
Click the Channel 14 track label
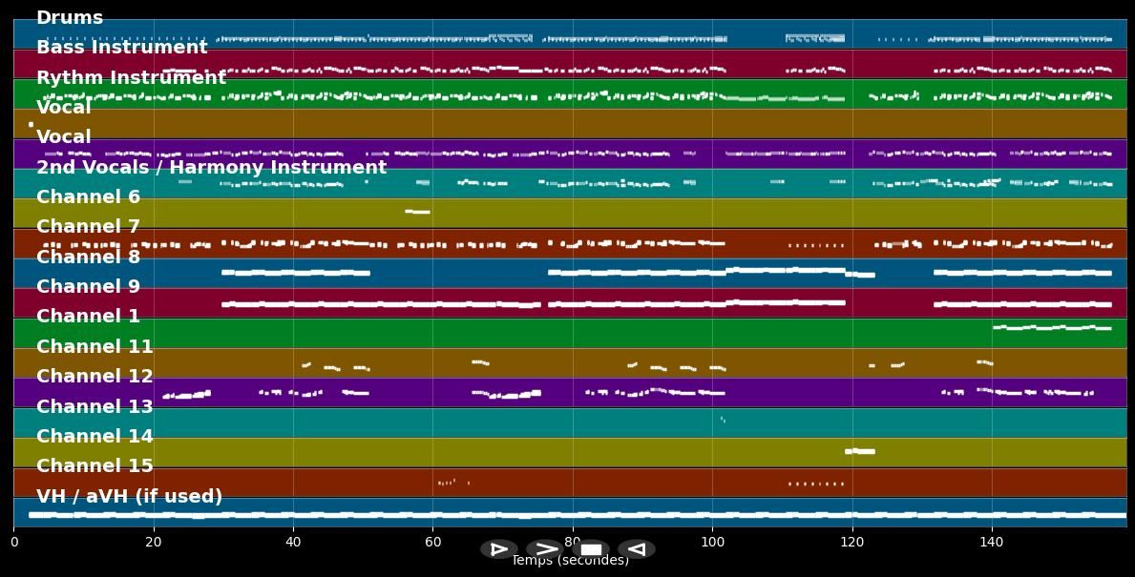95,437
